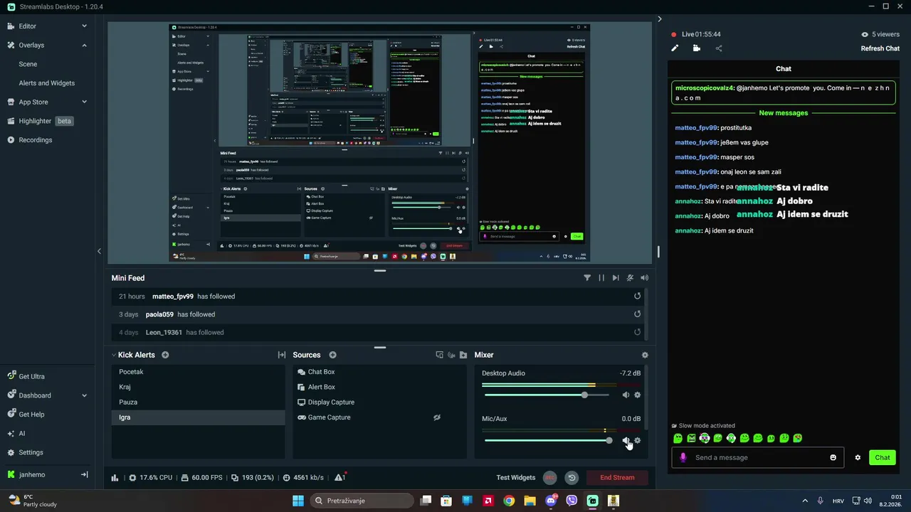This screenshot has width=911, height=512.
Task: Hide viewer count eye icon
Action: (x=865, y=34)
